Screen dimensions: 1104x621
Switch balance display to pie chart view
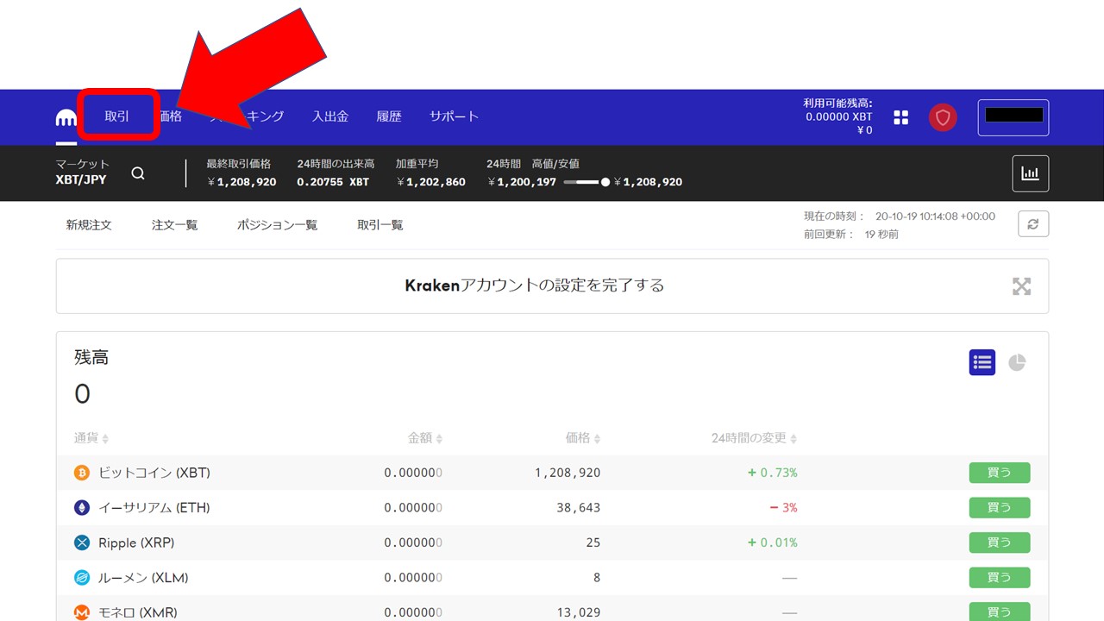click(x=1017, y=362)
